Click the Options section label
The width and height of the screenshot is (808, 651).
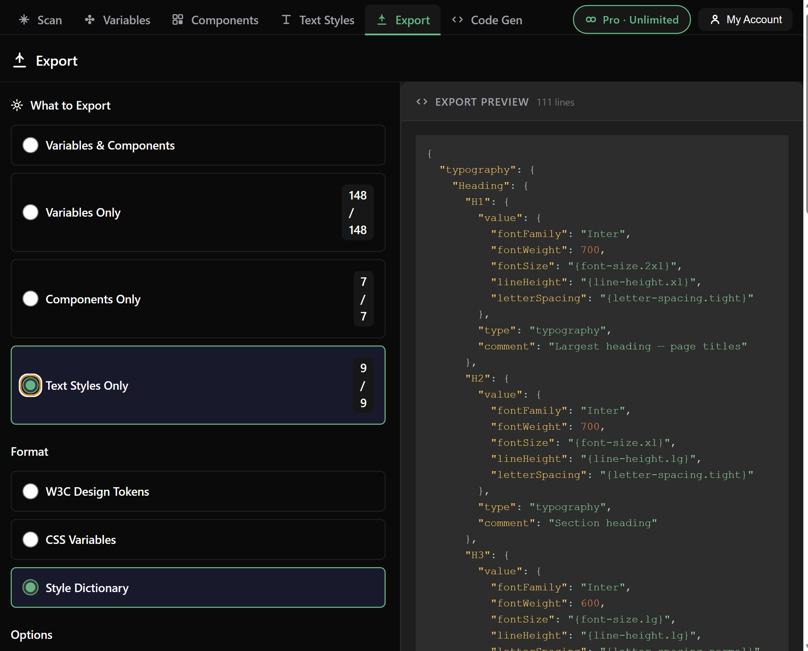coord(31,635)
